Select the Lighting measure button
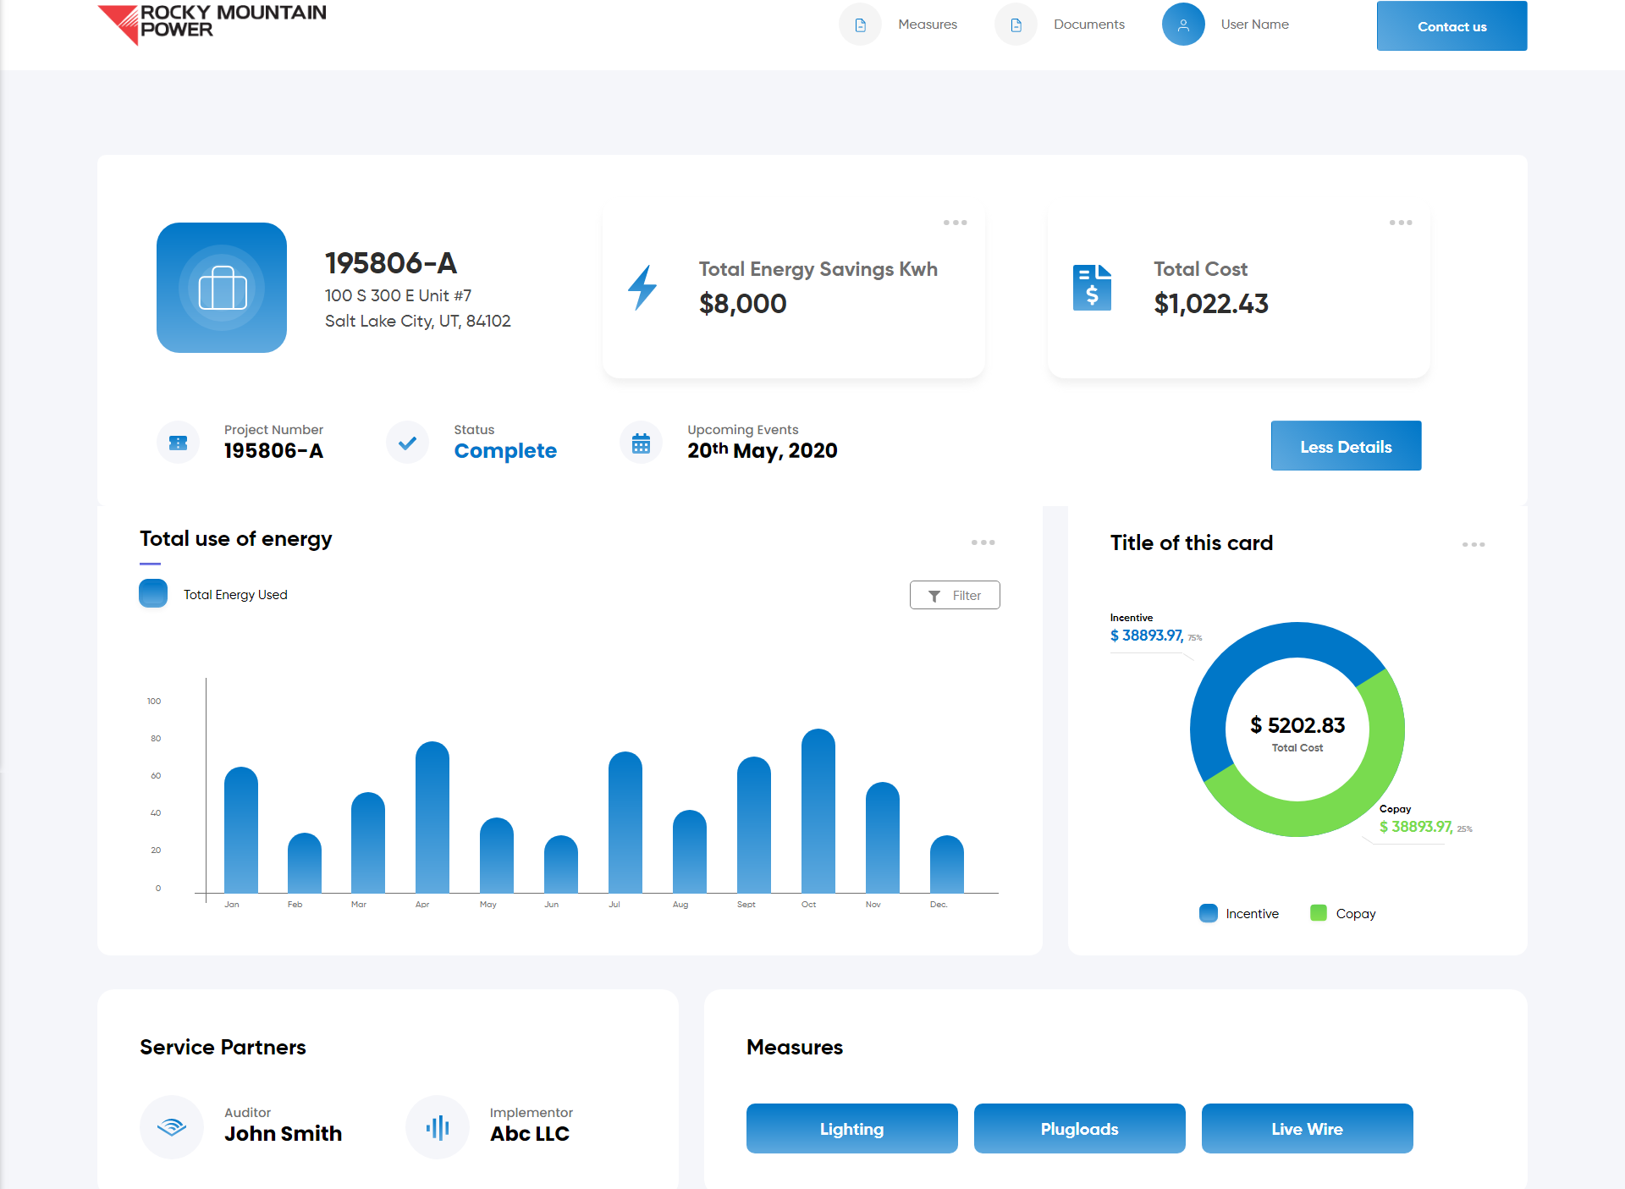 click(x=851, y=1128)
